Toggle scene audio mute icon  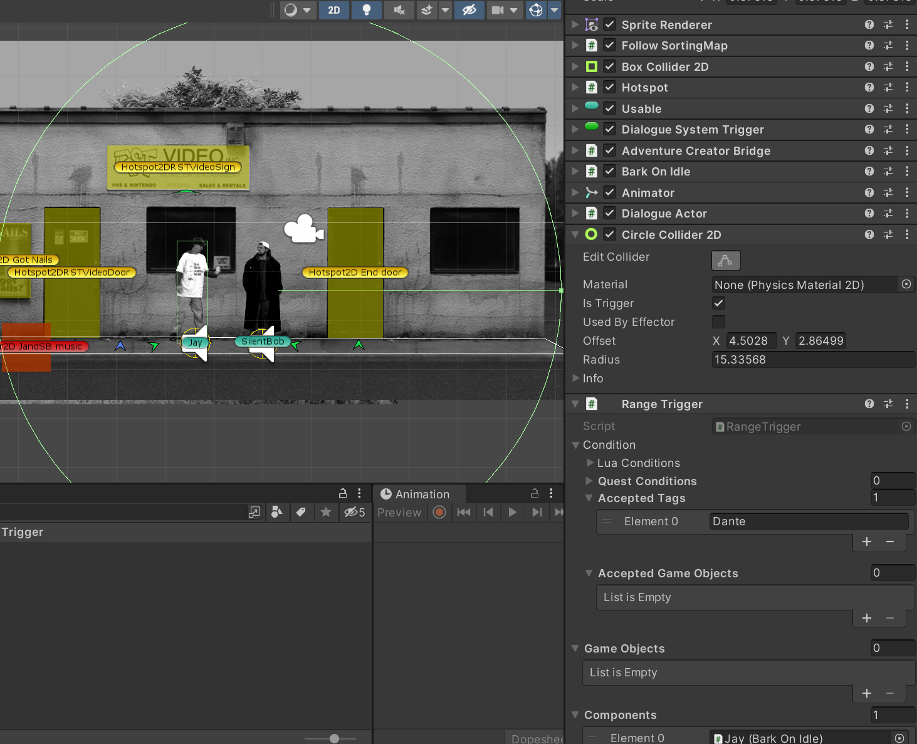coord(399,10)
